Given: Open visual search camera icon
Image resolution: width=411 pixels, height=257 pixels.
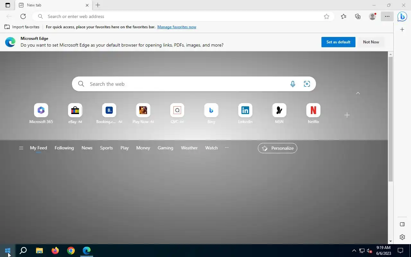Looking at the screenshot, I should coord(307,84).
